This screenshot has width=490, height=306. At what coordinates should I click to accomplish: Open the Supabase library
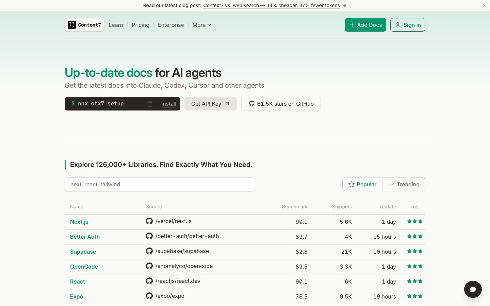tap(83, 252)
